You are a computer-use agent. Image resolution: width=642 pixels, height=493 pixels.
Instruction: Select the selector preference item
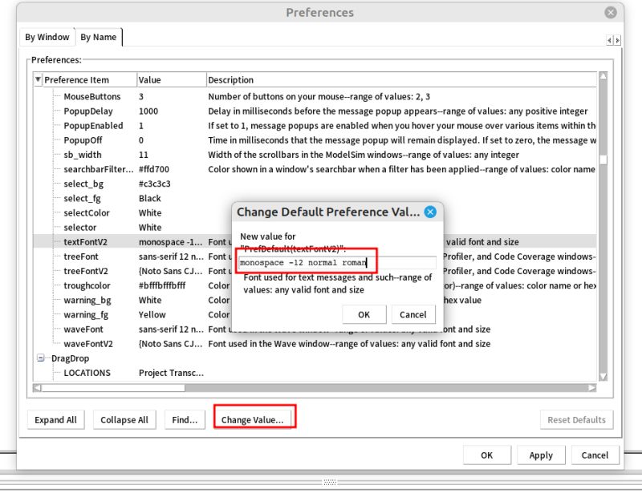[x=79, y=228]
